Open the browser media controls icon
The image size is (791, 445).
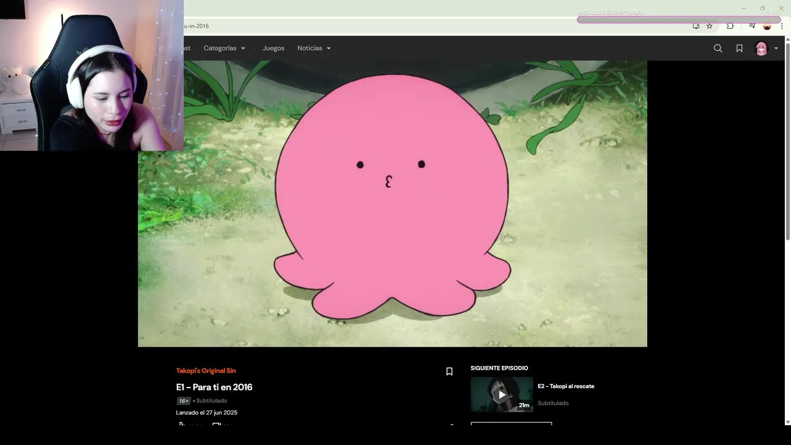tap(752, 26)
